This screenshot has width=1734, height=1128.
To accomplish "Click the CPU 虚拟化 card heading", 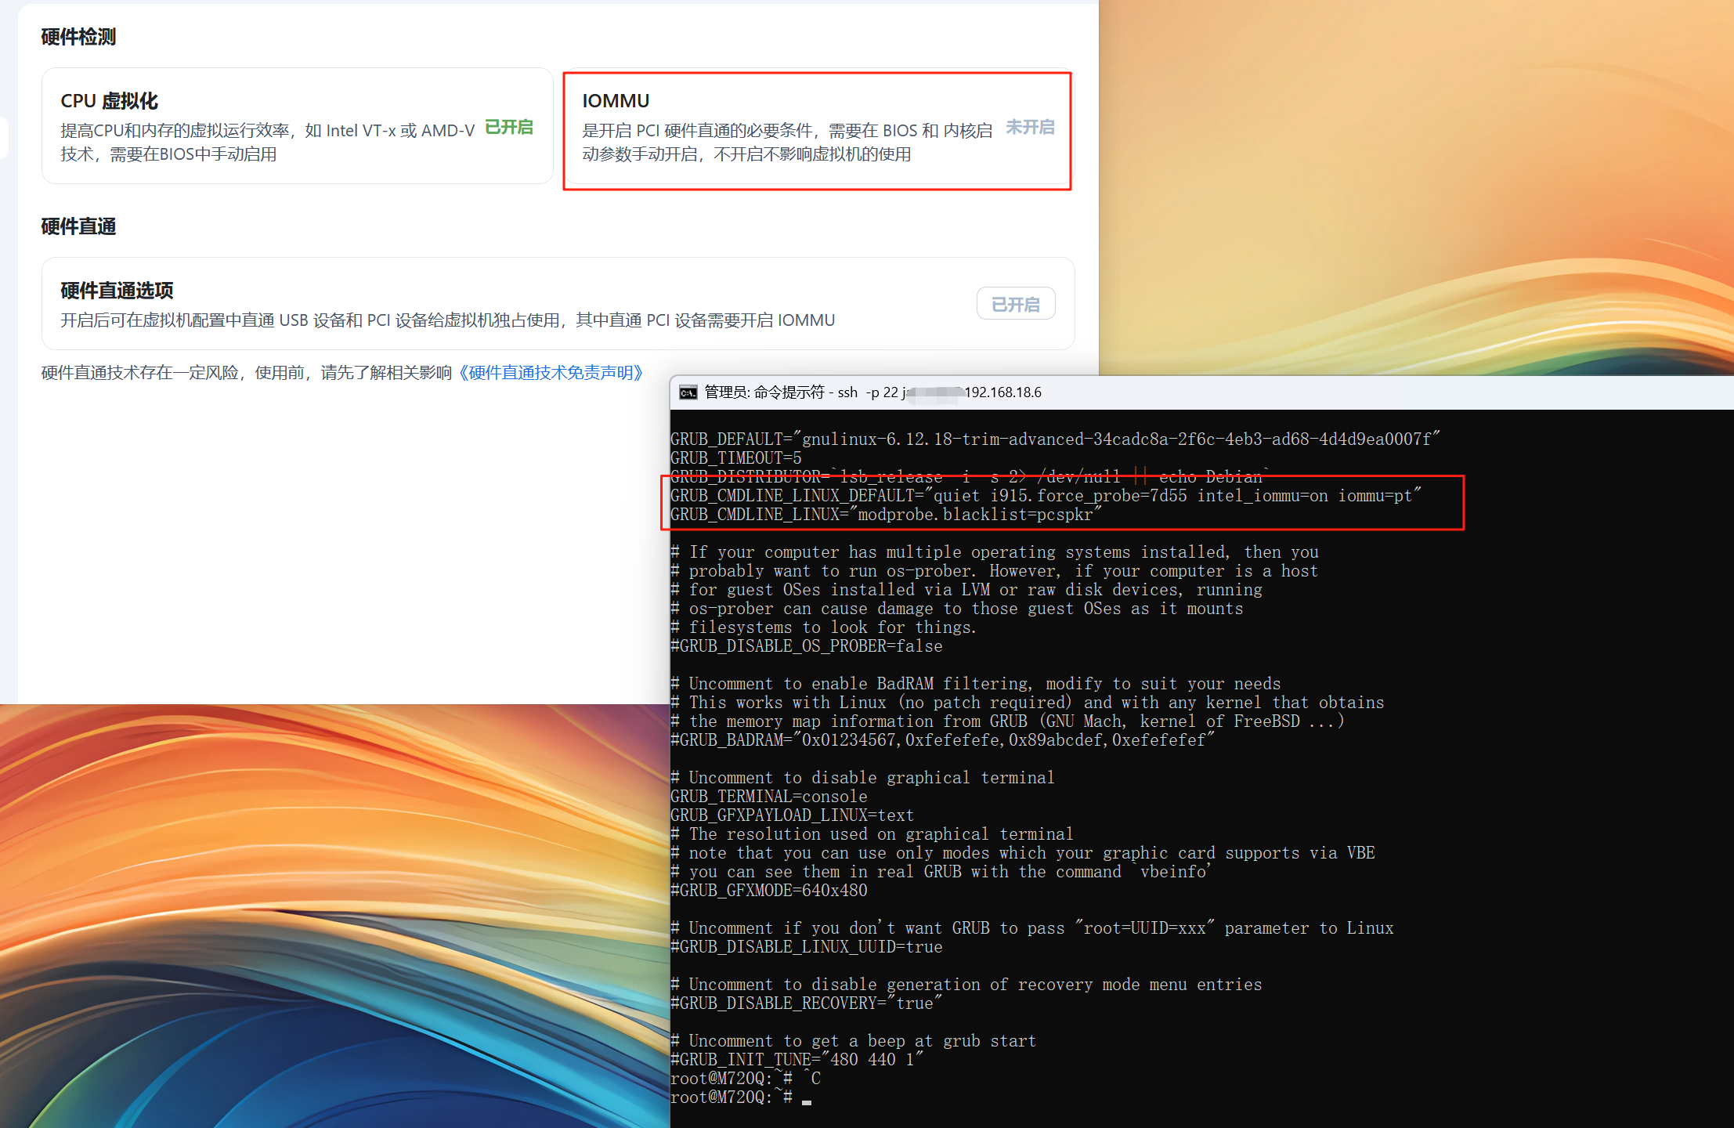I will tap(109, 101).
